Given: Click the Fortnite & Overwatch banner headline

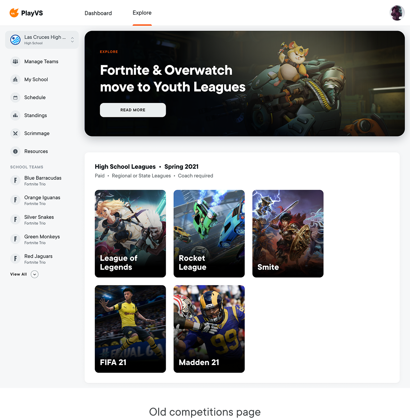Looking at the screenshot, I should coord(173,79).
